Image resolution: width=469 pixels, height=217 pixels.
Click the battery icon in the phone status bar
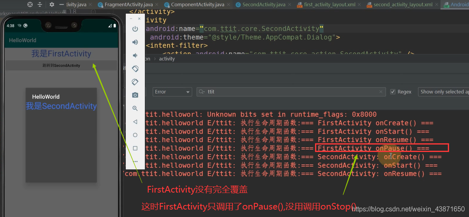pos(114,26)
